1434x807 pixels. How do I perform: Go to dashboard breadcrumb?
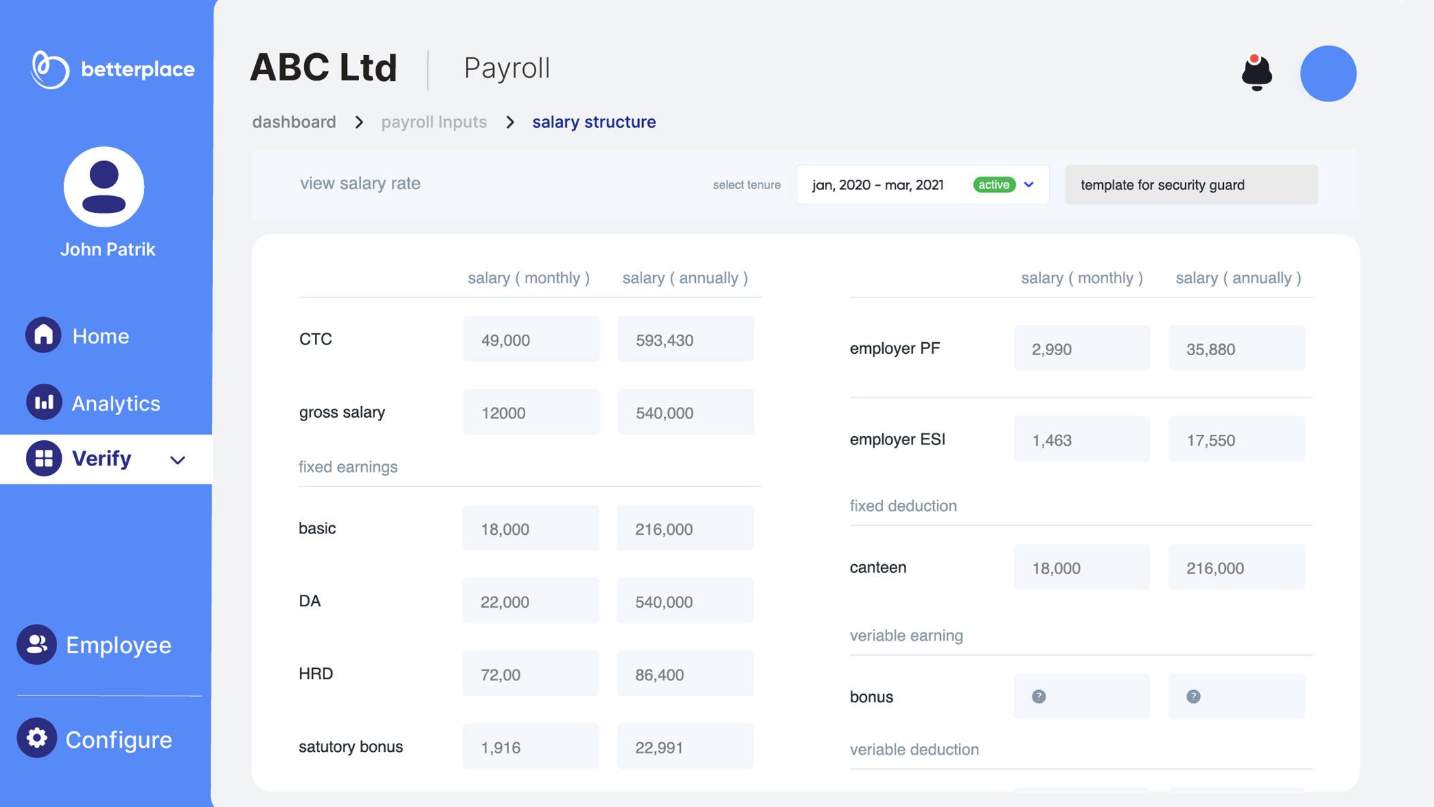(294, 122)
